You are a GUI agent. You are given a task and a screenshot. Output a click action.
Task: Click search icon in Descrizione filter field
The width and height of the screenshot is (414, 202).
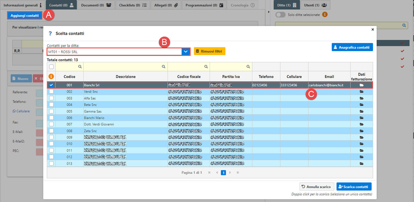click(164, 67)
